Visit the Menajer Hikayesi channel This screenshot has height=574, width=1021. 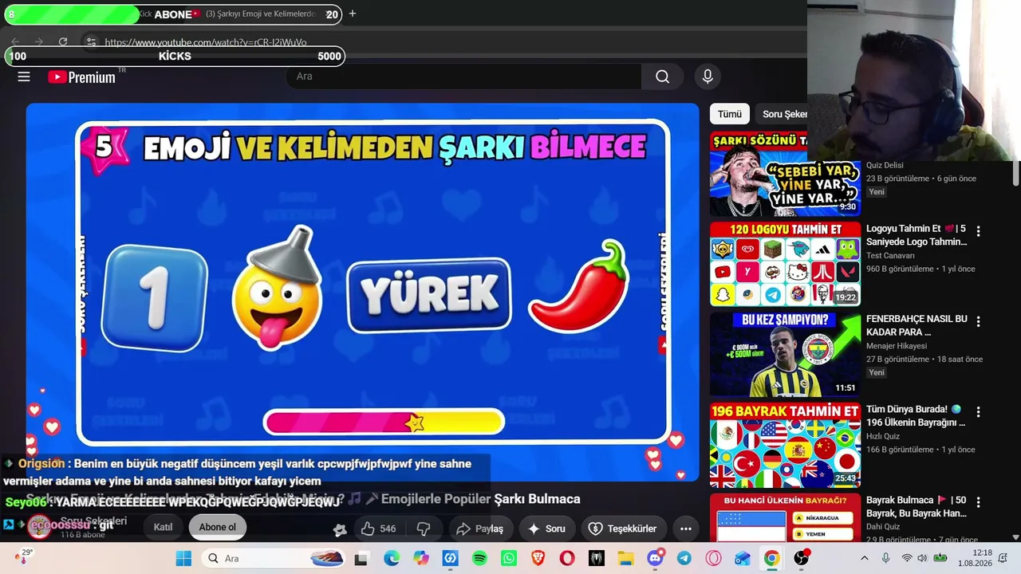(x=897, y=346)
